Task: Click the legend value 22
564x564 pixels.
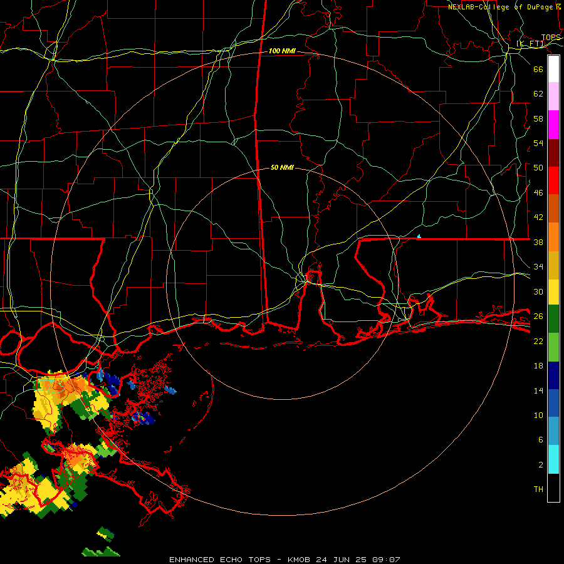Action: [538, 342]
